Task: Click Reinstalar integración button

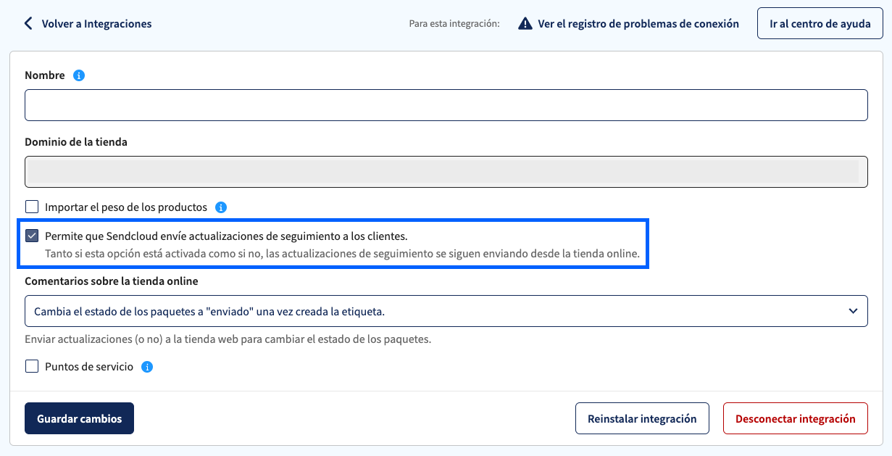Action: pos(642,418)
